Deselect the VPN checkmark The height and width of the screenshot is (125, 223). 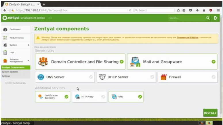tap(140, 97)
